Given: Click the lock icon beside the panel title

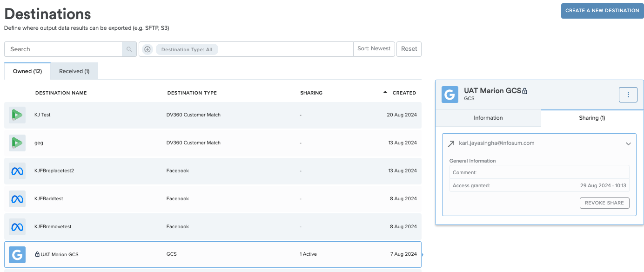Looking at the screenshot, I should [524, 91].
